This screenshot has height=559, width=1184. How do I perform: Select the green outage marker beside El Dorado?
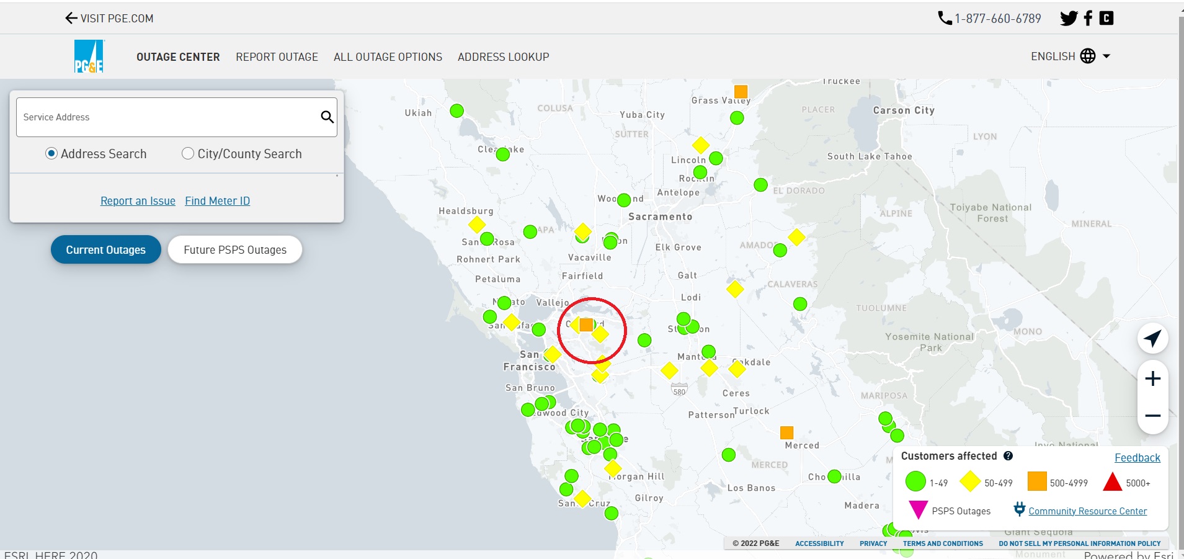(x=760, y=185)
